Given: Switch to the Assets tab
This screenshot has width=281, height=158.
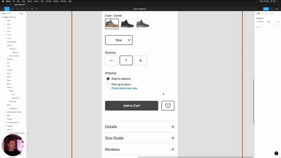Looking at the screenshot, I should click(9, 13).
